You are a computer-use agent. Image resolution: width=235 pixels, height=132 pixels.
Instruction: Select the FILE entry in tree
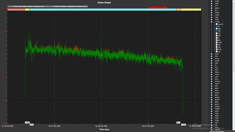pos(216,68)
